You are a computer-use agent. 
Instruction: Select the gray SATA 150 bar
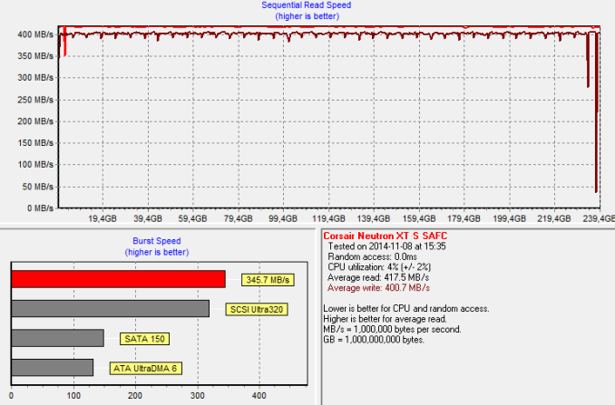coord(57,338)
